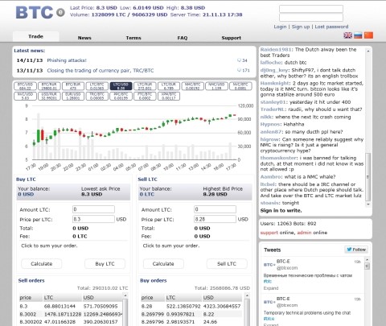Focus the lower login field
386x326 pixels.
coord(311,18)
